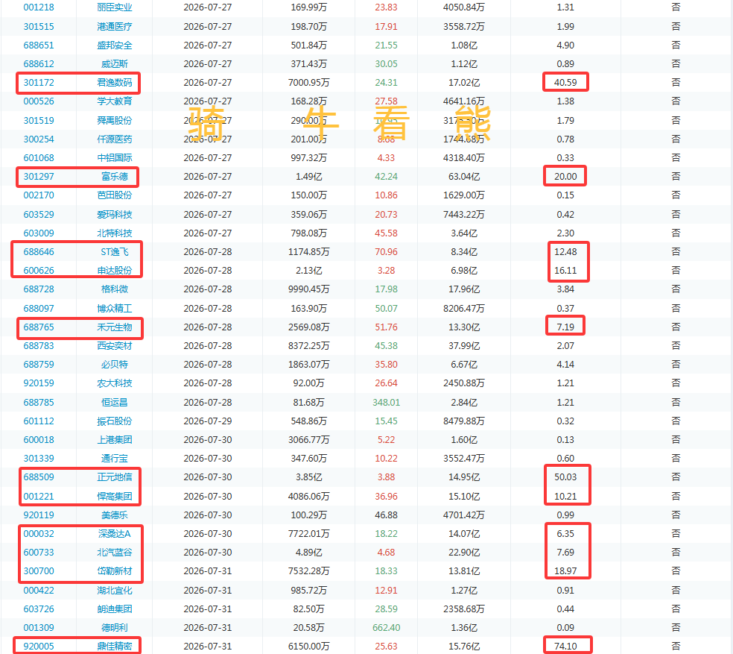Open stock code 603529 link
The height and width of the screenshot is (654, 733).
[x=39, y=215]
